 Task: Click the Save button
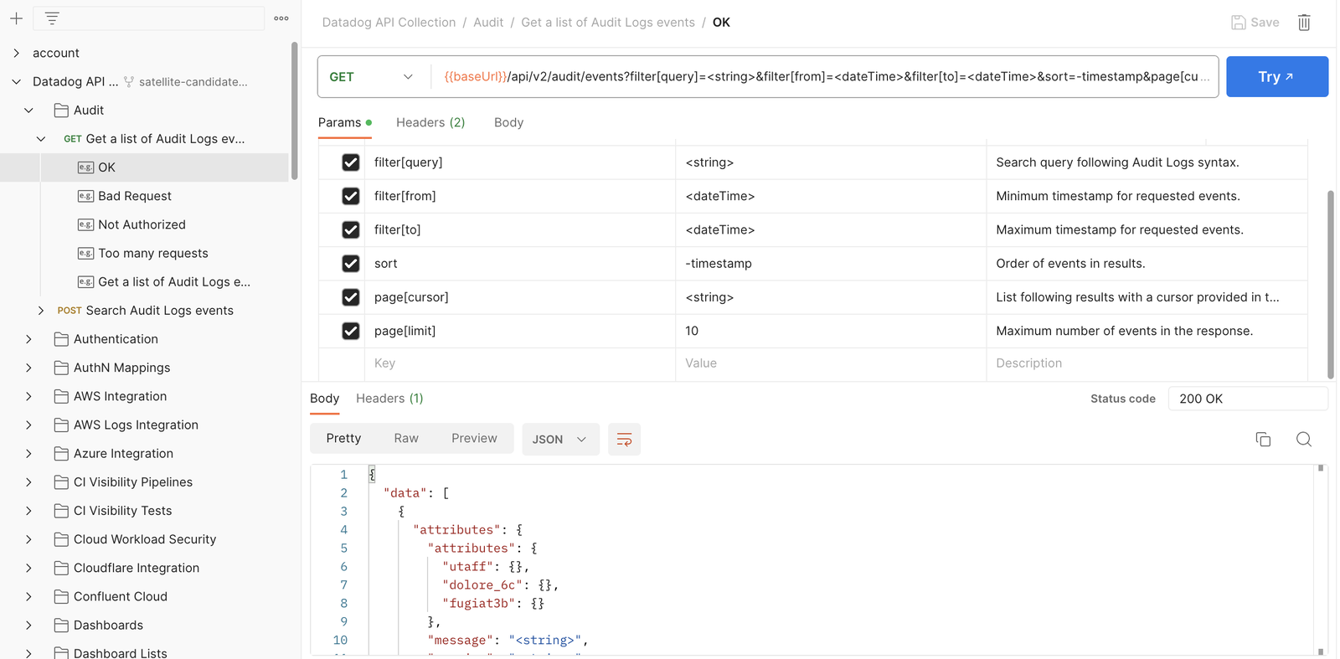(1255, 23)
